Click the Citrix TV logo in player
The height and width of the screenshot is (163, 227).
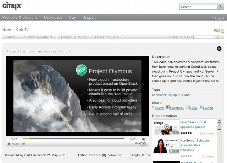tap(140, 143)
